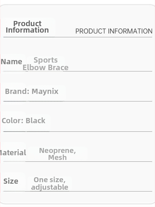Click the divider line under the uppercase title

coord(78,37)
